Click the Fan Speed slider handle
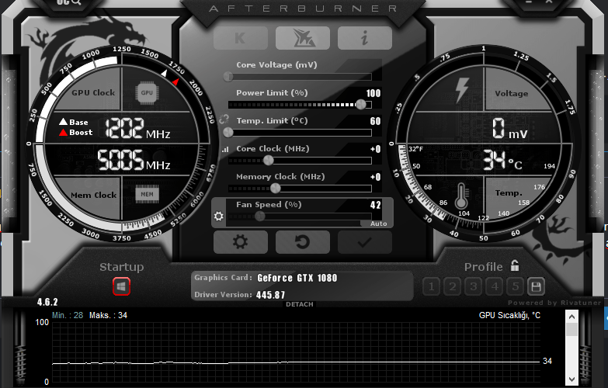The height and width of the screenshot is (388, 608). (x=260, y=216)
